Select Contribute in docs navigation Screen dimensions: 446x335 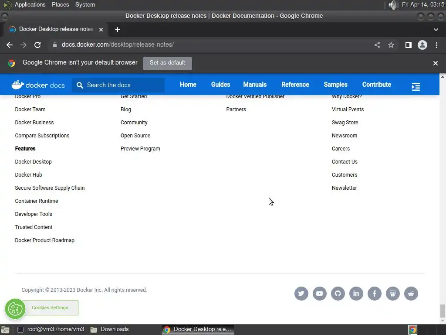coord(377,85)
